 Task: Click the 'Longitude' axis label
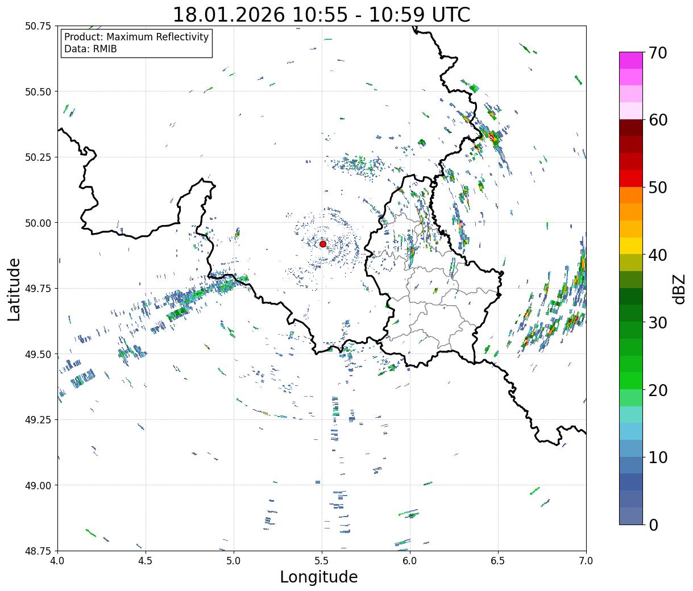tap(319, 577)
